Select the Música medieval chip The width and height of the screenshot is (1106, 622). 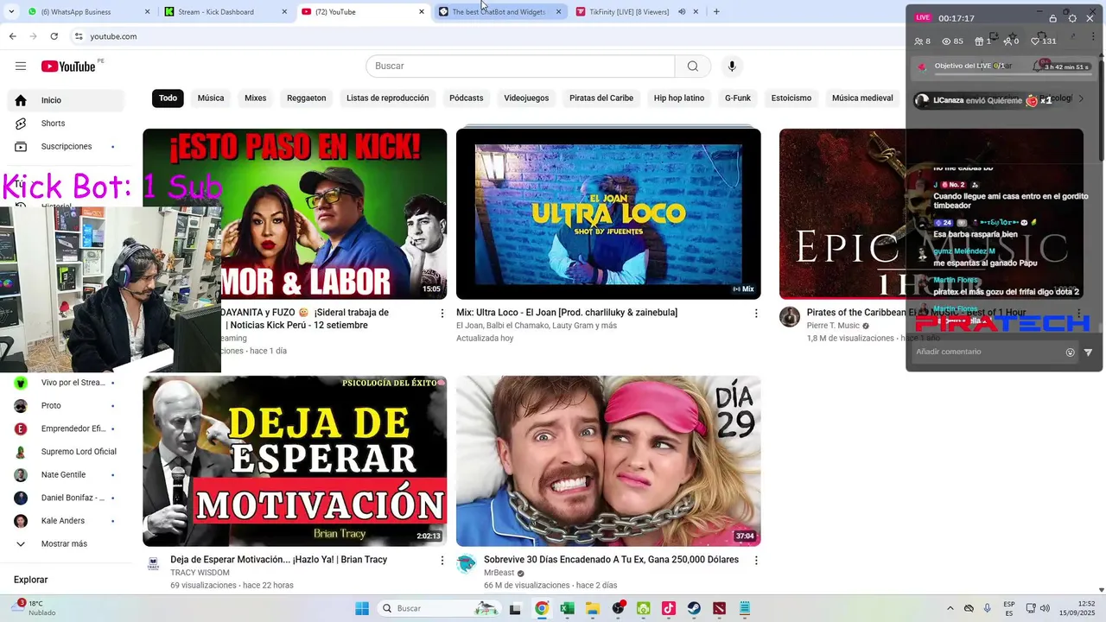click(862, 98)
